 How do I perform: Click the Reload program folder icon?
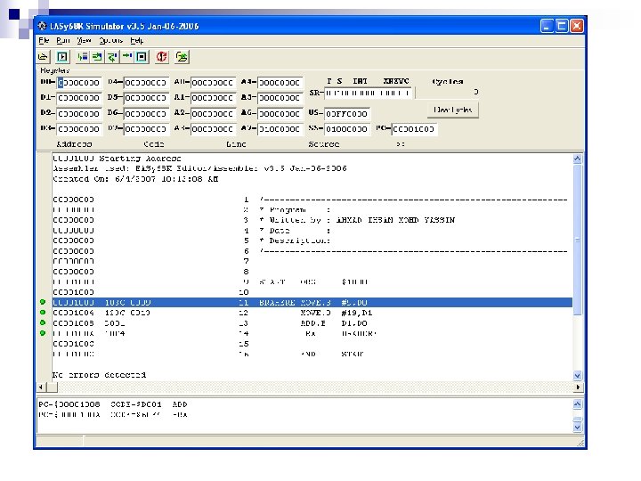[182, 57]
